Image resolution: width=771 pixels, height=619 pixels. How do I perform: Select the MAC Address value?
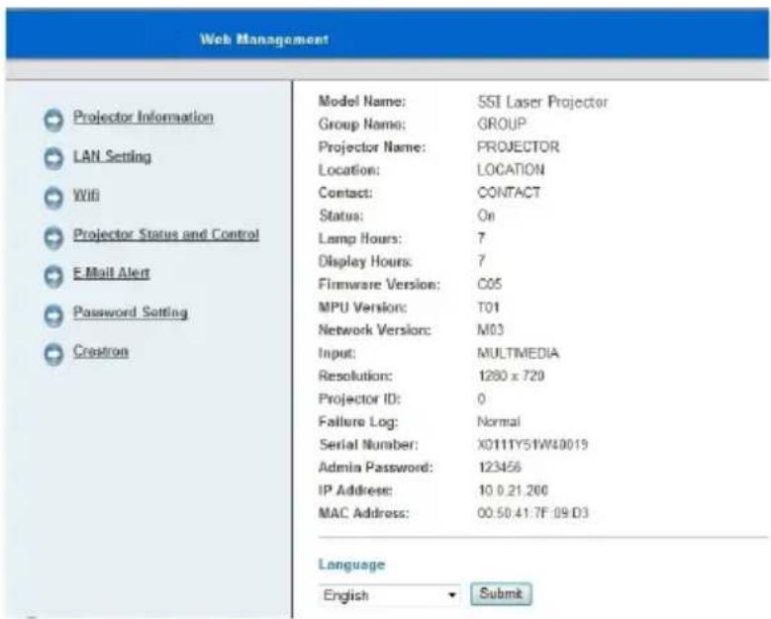pos(532,513)
